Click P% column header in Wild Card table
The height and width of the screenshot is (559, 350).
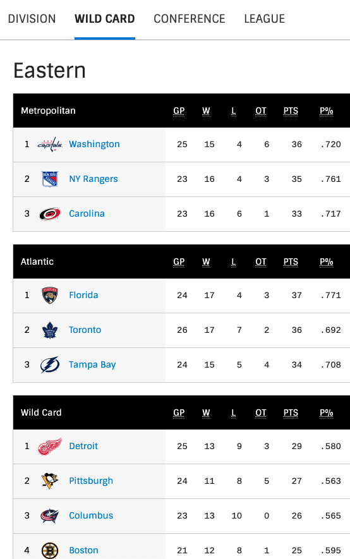pos(327,413)
